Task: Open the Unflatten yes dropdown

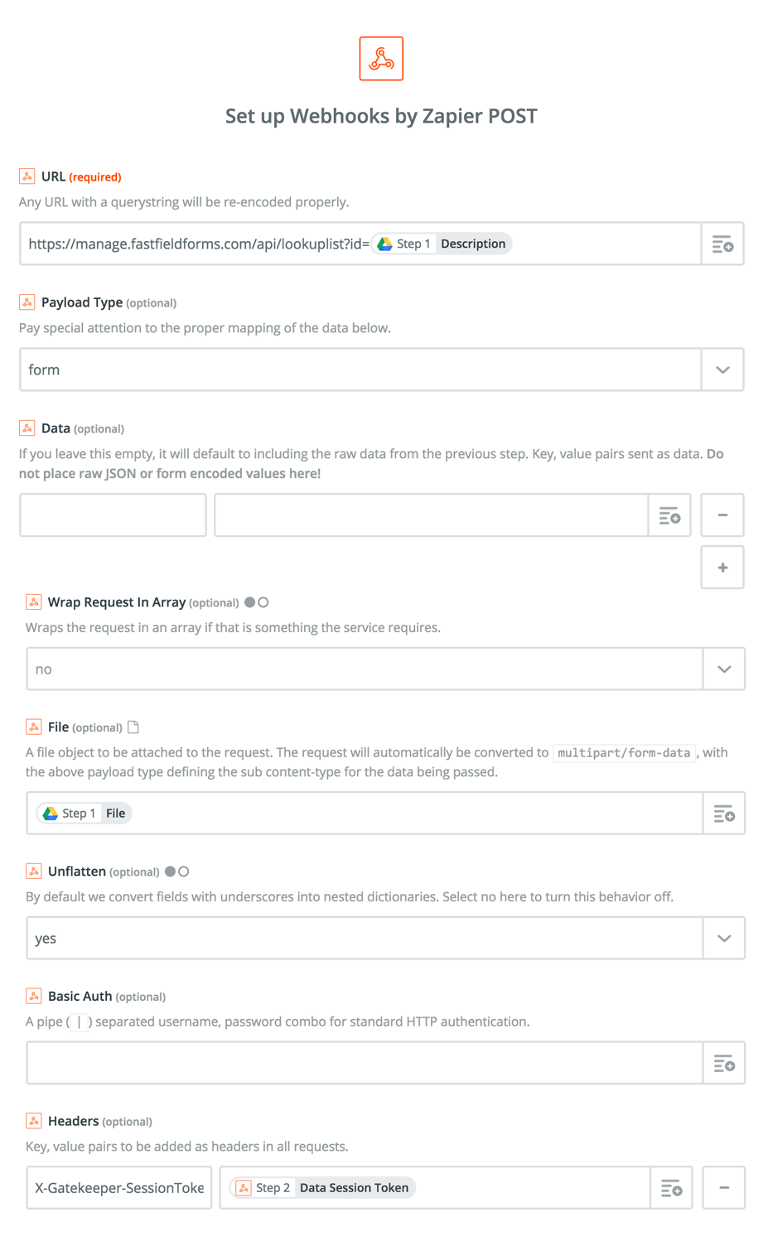Action: tap(724, 938)
